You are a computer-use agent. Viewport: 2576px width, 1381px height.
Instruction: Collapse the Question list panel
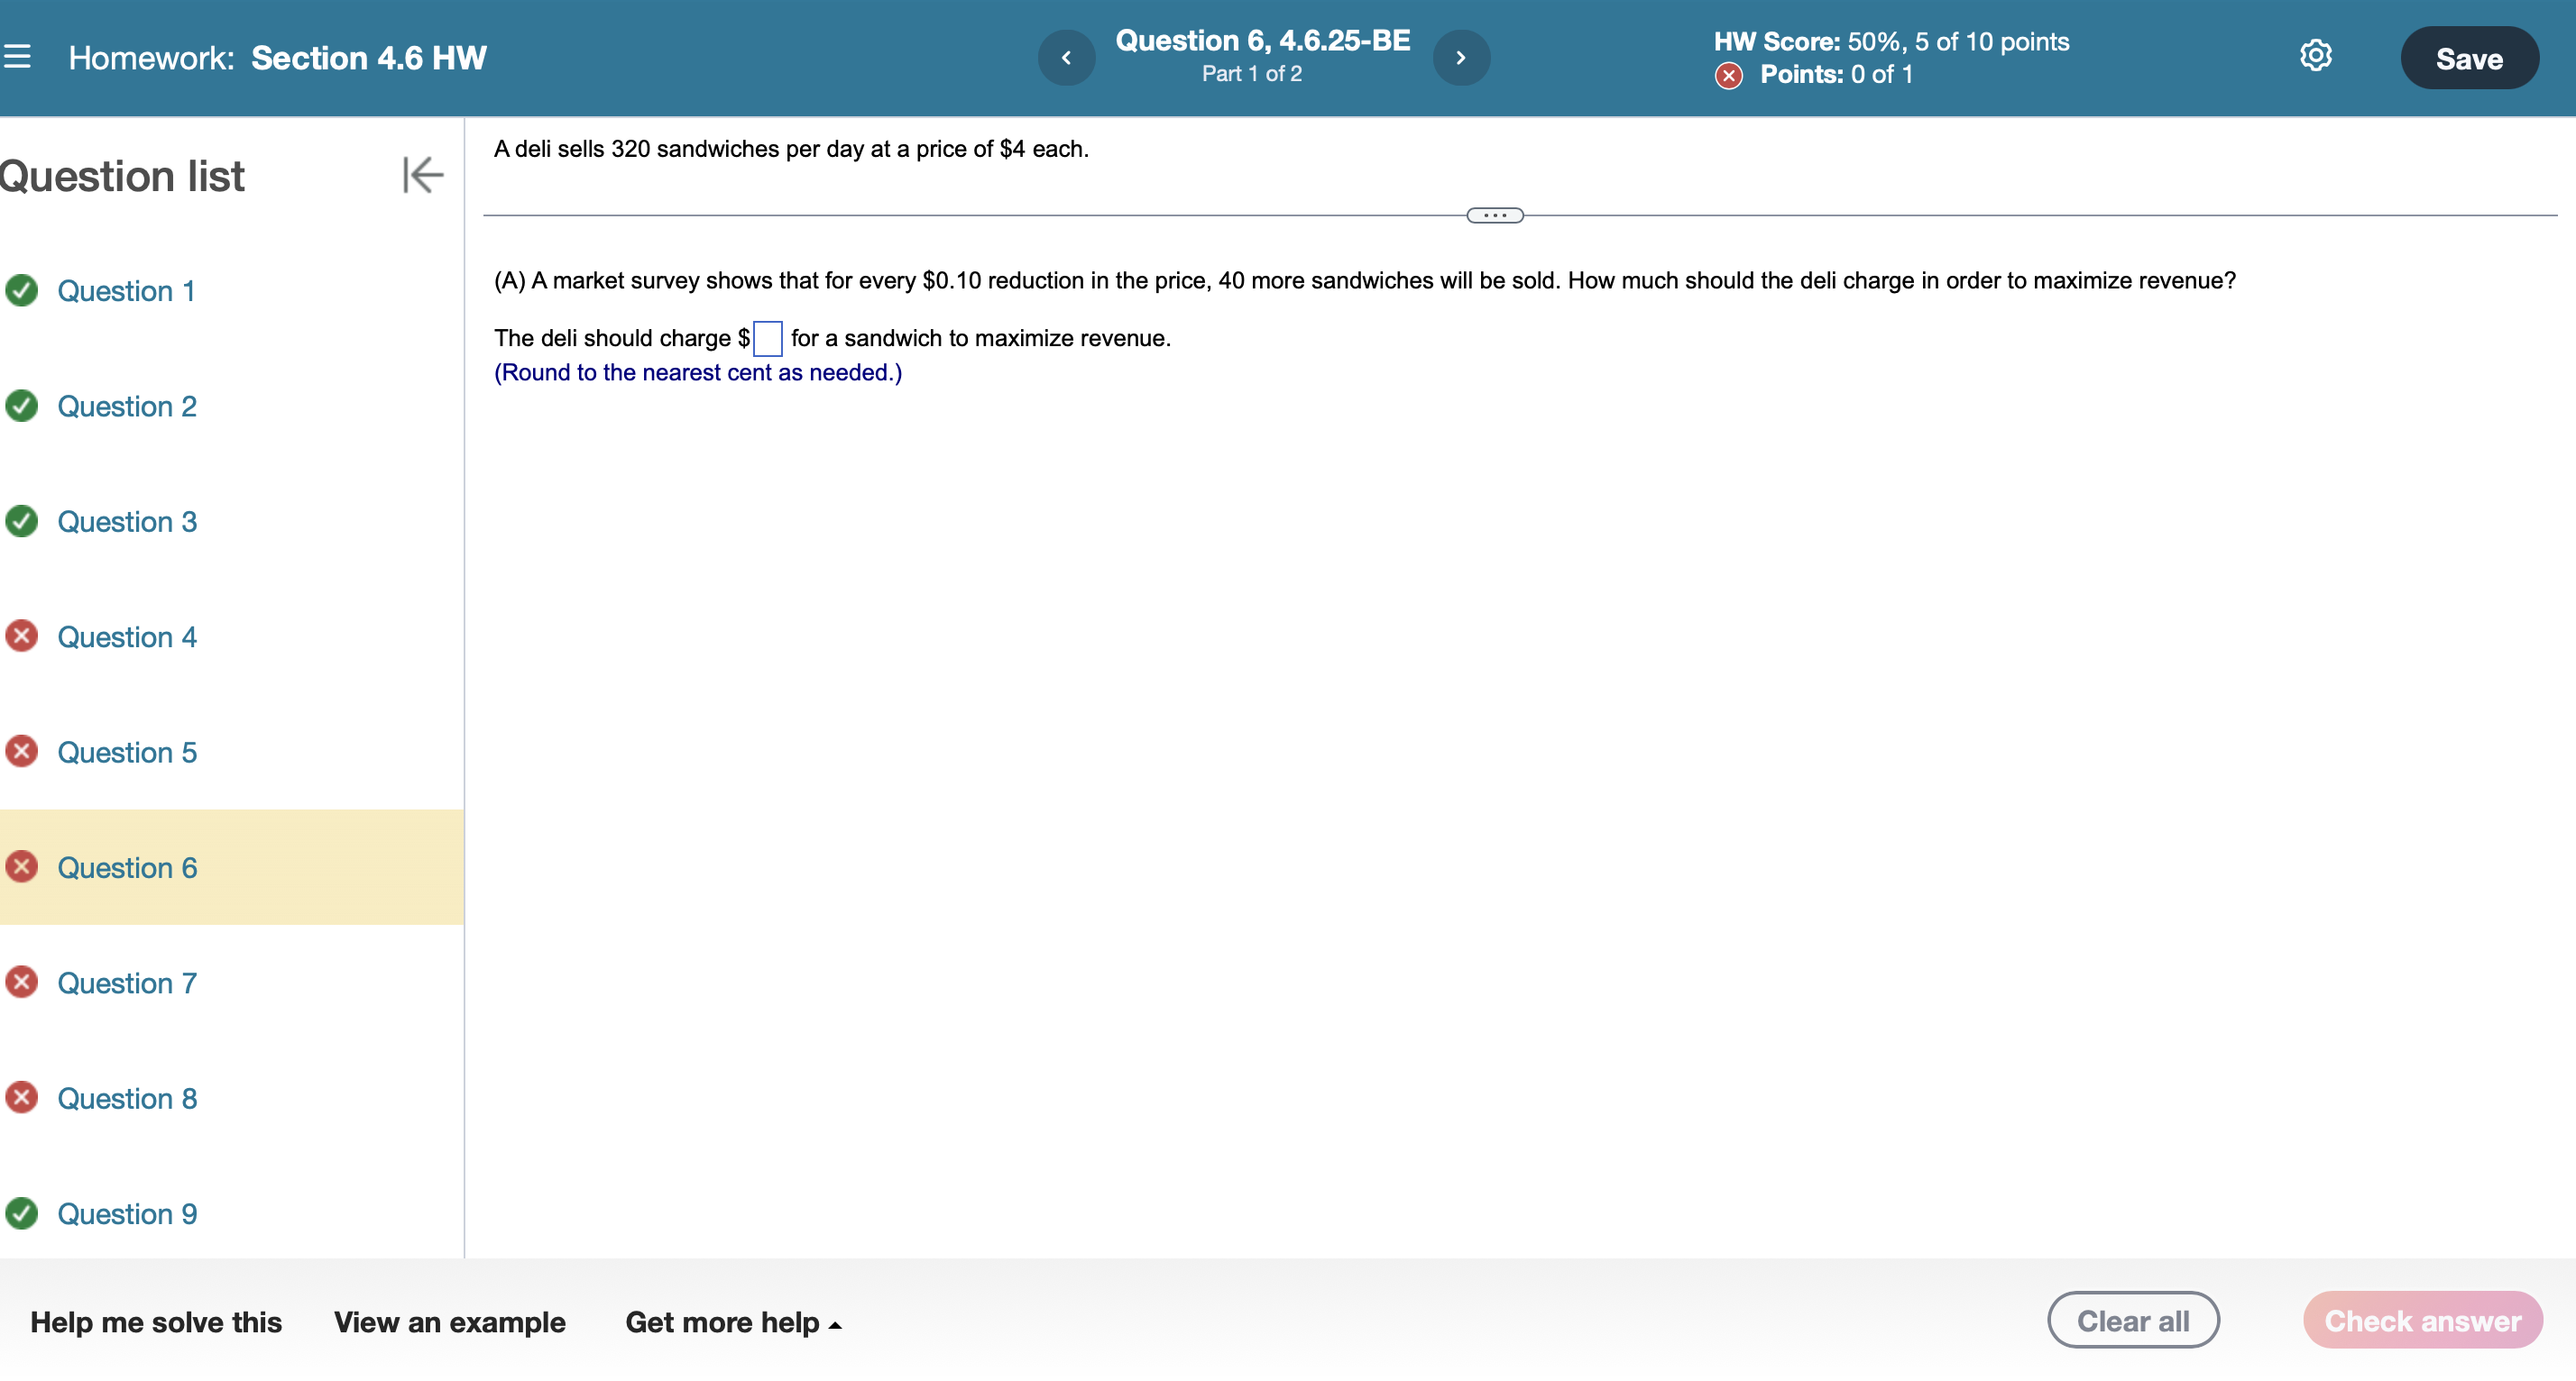click(x=422, y=175)
